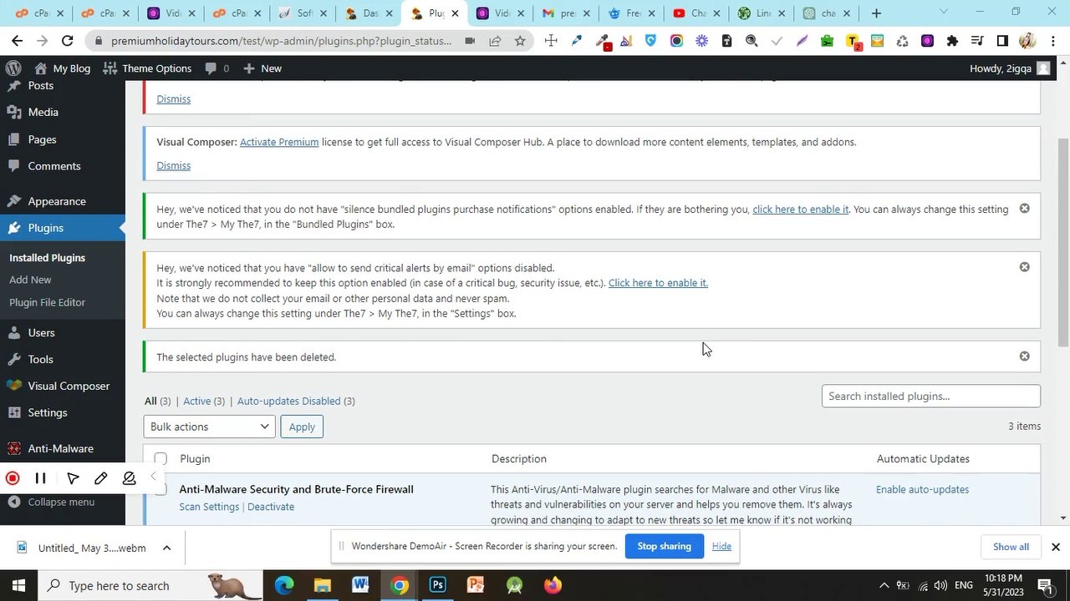Open Installed Plugins submenu item
Screen dimensions: 1070x601
(47, 258)
